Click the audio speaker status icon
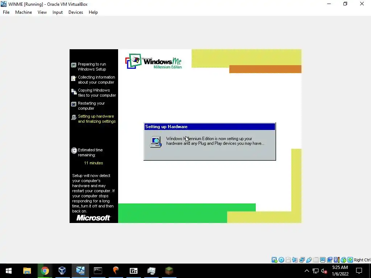Image resolution: width=371 pixels, height=278 pixels. pyautogui.click(x=295, y=260)
